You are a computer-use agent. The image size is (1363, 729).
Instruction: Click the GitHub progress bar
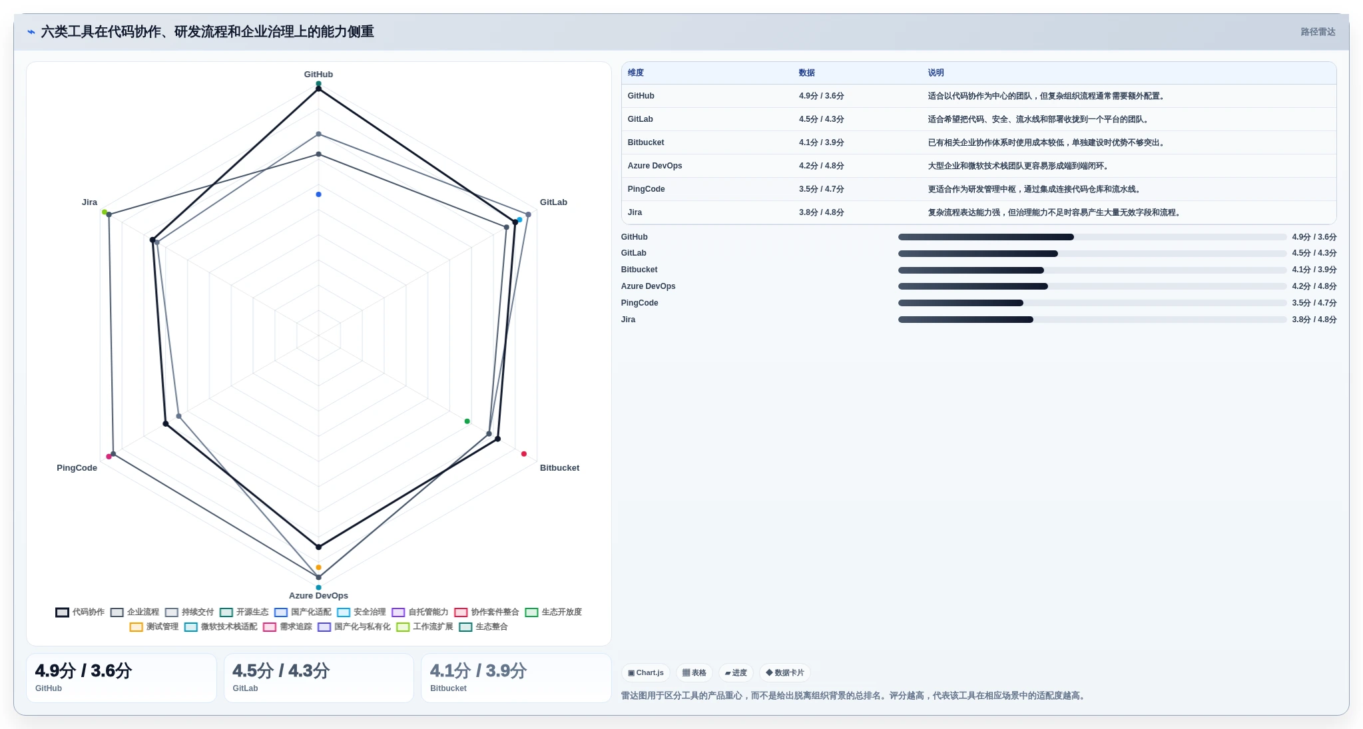(x=1092, y=237)
